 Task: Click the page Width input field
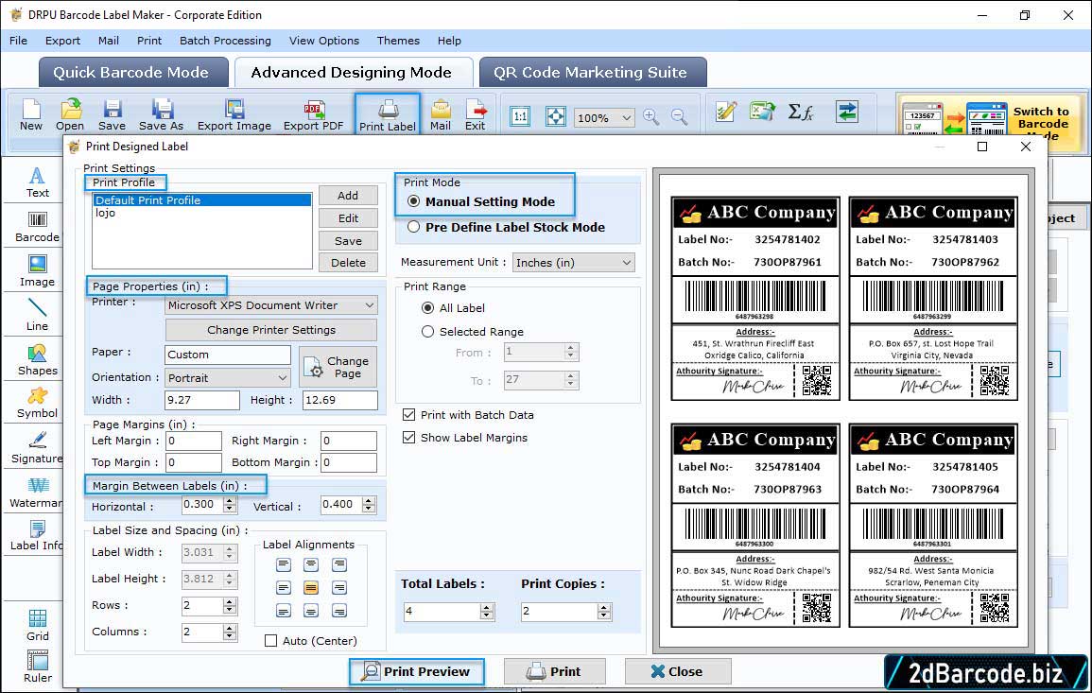click(202, 400)
